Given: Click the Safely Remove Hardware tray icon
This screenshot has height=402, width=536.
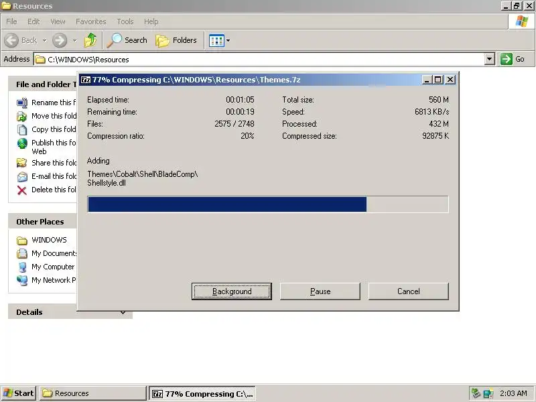Looking at the screenshot, I should point(476,393).
